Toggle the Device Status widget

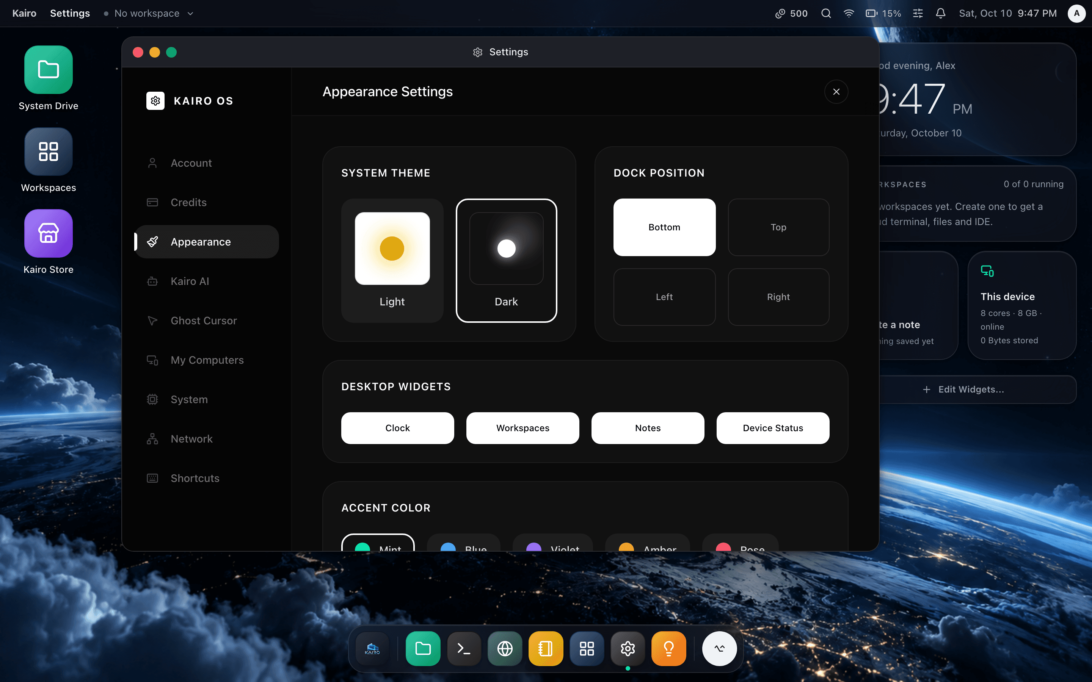tap(772, 428)
